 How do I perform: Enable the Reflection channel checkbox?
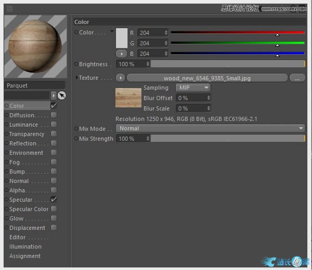coord(54,143)
